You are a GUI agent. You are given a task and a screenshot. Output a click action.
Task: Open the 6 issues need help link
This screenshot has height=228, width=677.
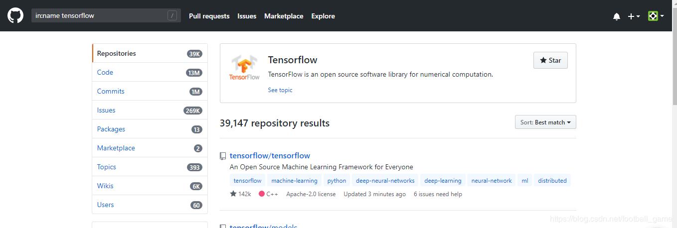tap(438, 194)
